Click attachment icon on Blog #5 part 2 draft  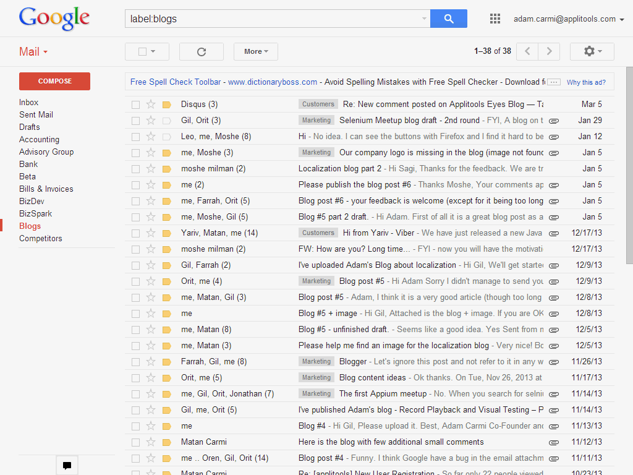coord(554,217)
